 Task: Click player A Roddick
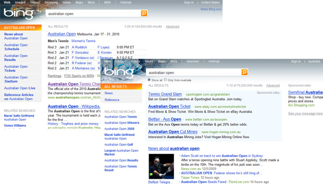(x=80, y=47)
